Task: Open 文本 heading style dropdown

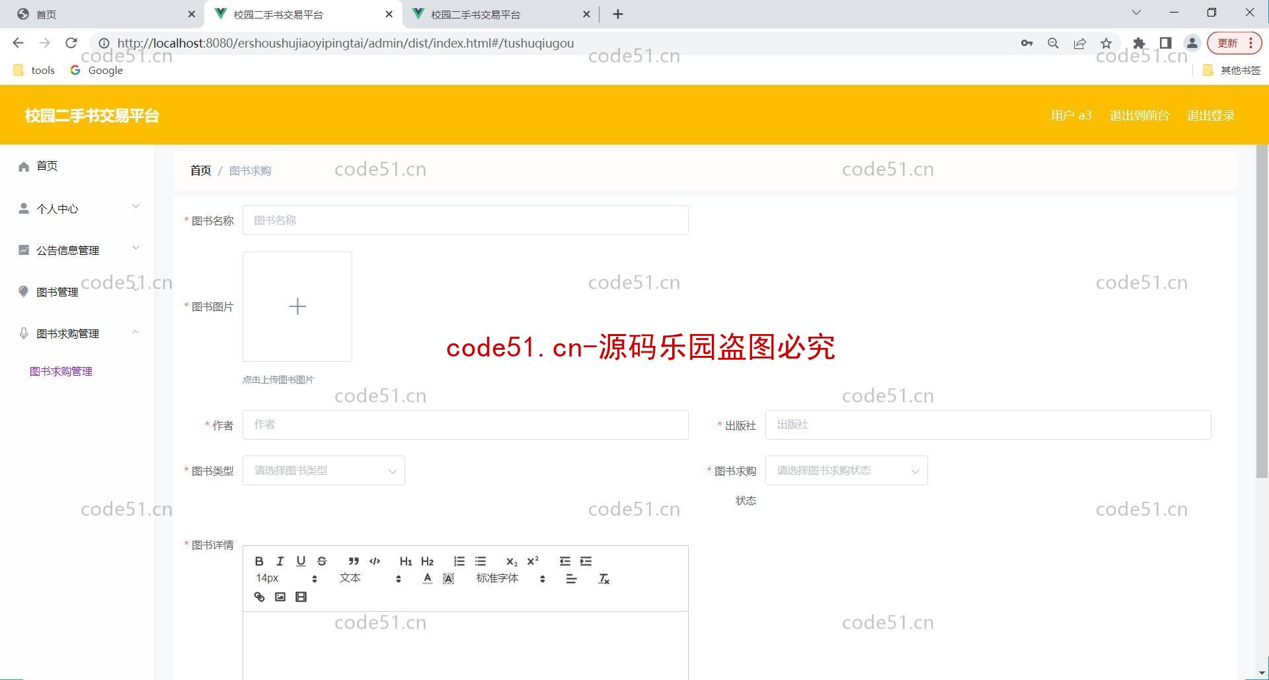Action: tap(370, 578)
